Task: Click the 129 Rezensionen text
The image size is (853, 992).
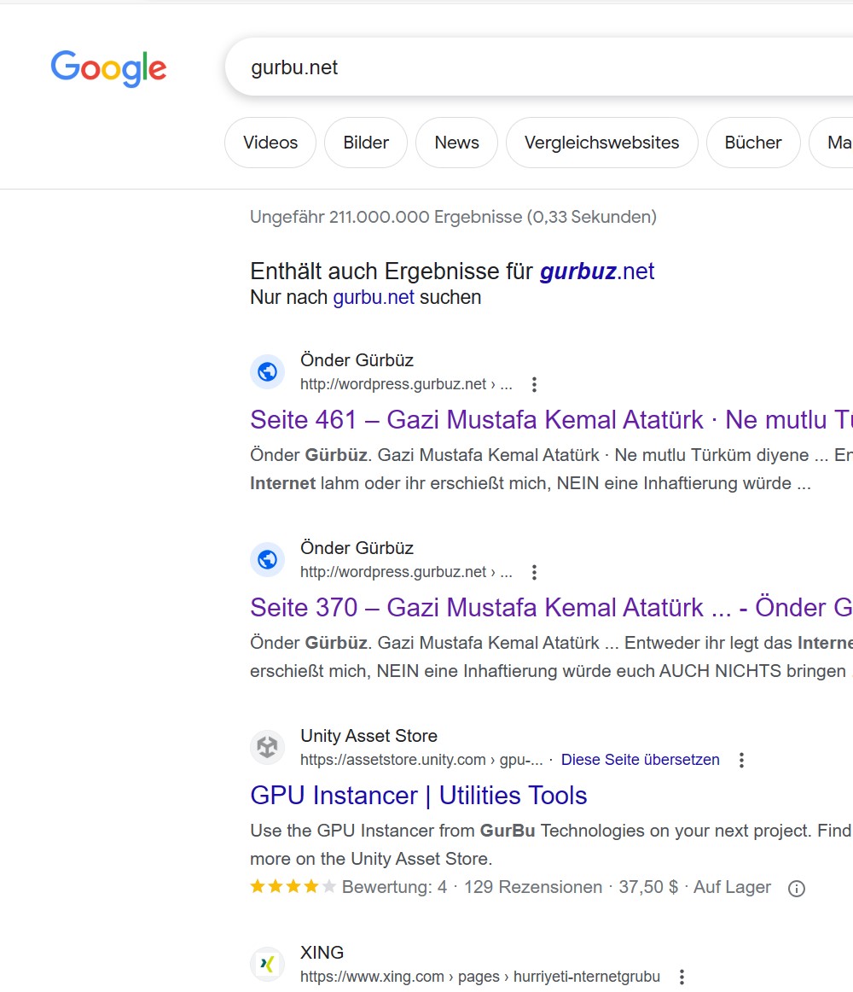Action: (x=533, y=887)
